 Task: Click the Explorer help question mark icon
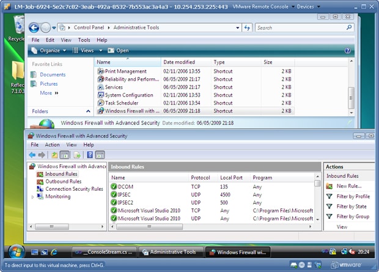click(348, 51)
